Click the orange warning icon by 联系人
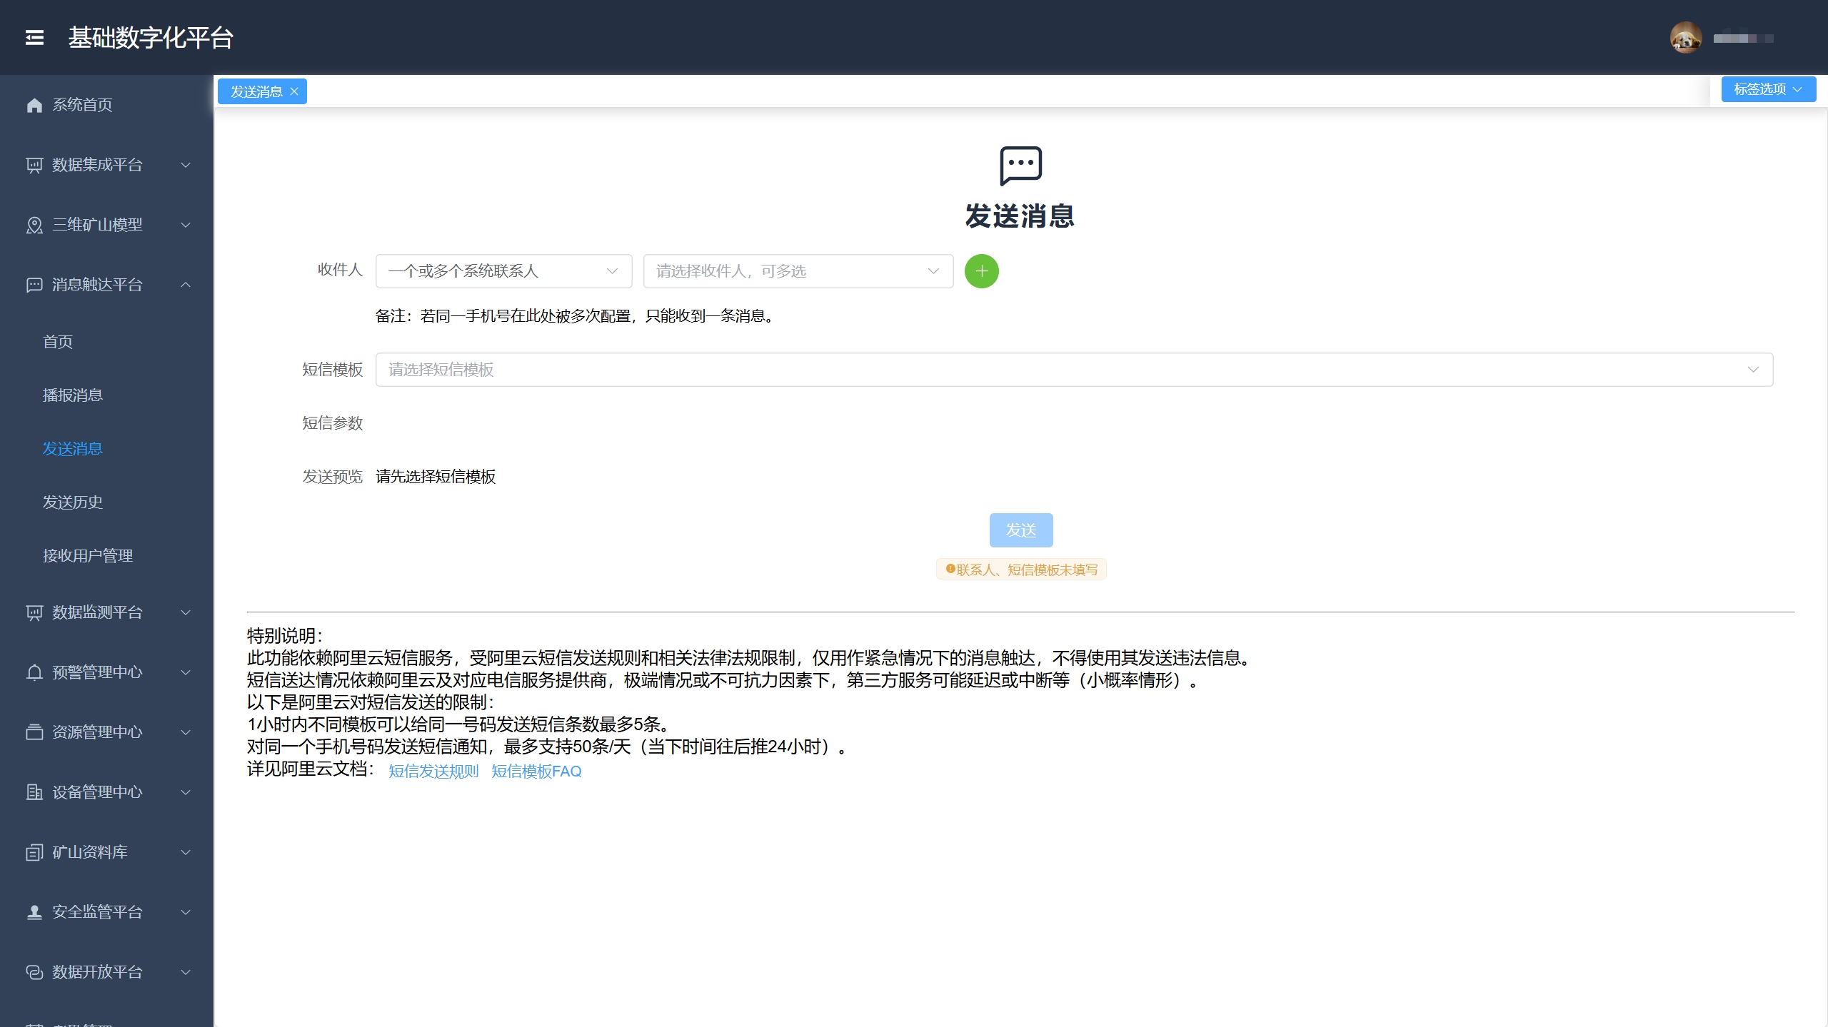 [x=950, y=569]
